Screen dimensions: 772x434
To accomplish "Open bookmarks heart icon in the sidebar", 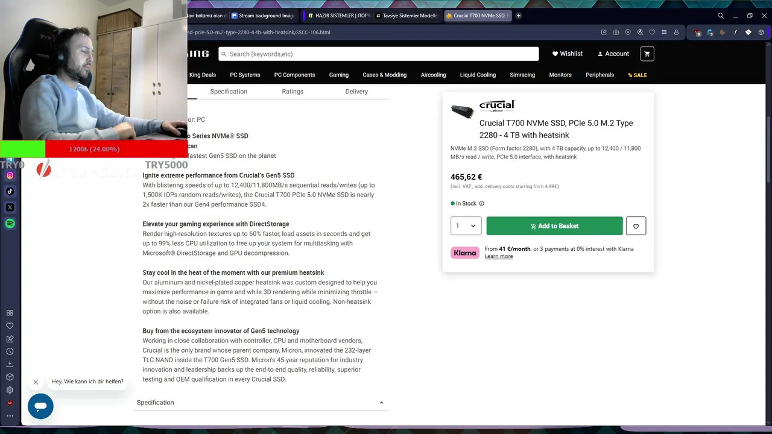I will [x=10, y=325].
